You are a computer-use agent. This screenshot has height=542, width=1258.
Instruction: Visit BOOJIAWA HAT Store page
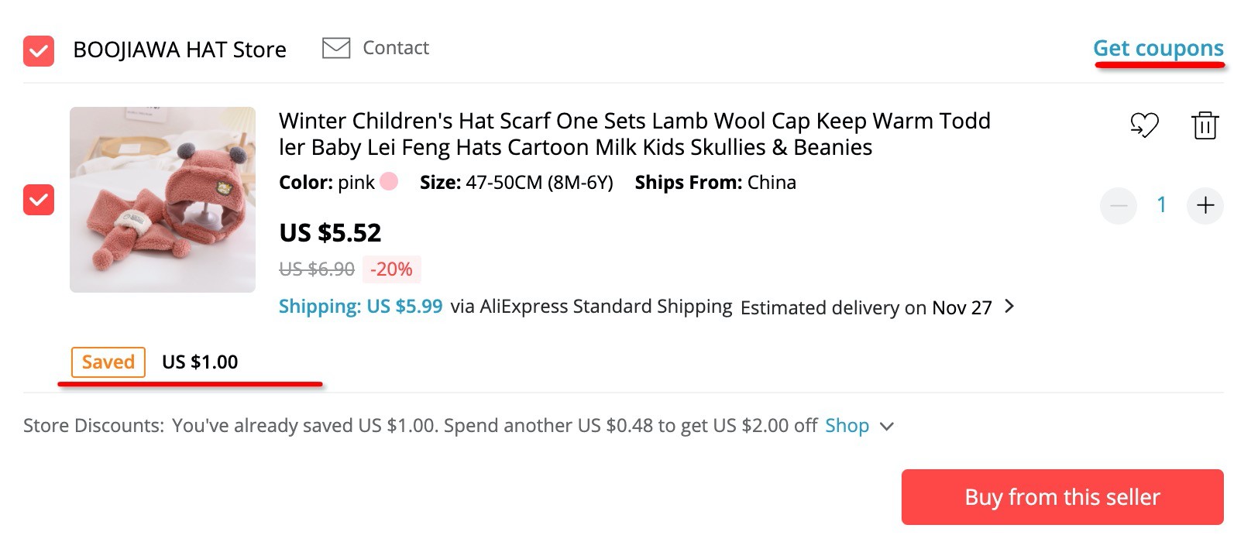(180, 50)
